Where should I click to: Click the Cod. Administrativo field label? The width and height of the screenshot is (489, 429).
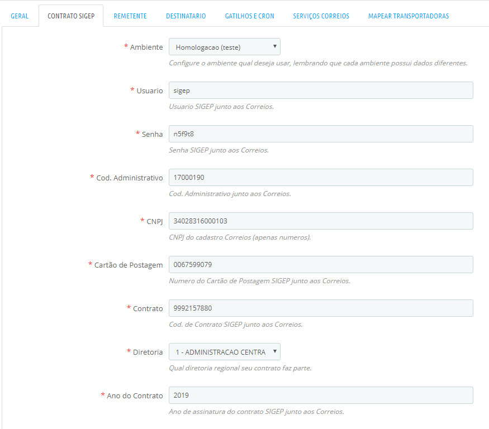click(x=129, y=178)
